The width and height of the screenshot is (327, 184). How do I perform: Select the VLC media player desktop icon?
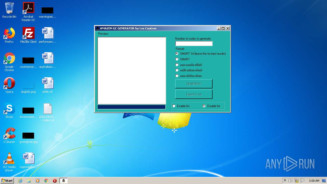coord(9,162)
